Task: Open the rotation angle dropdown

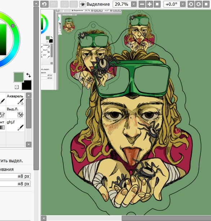Action: pyautogui.click(x=183, y=4)
